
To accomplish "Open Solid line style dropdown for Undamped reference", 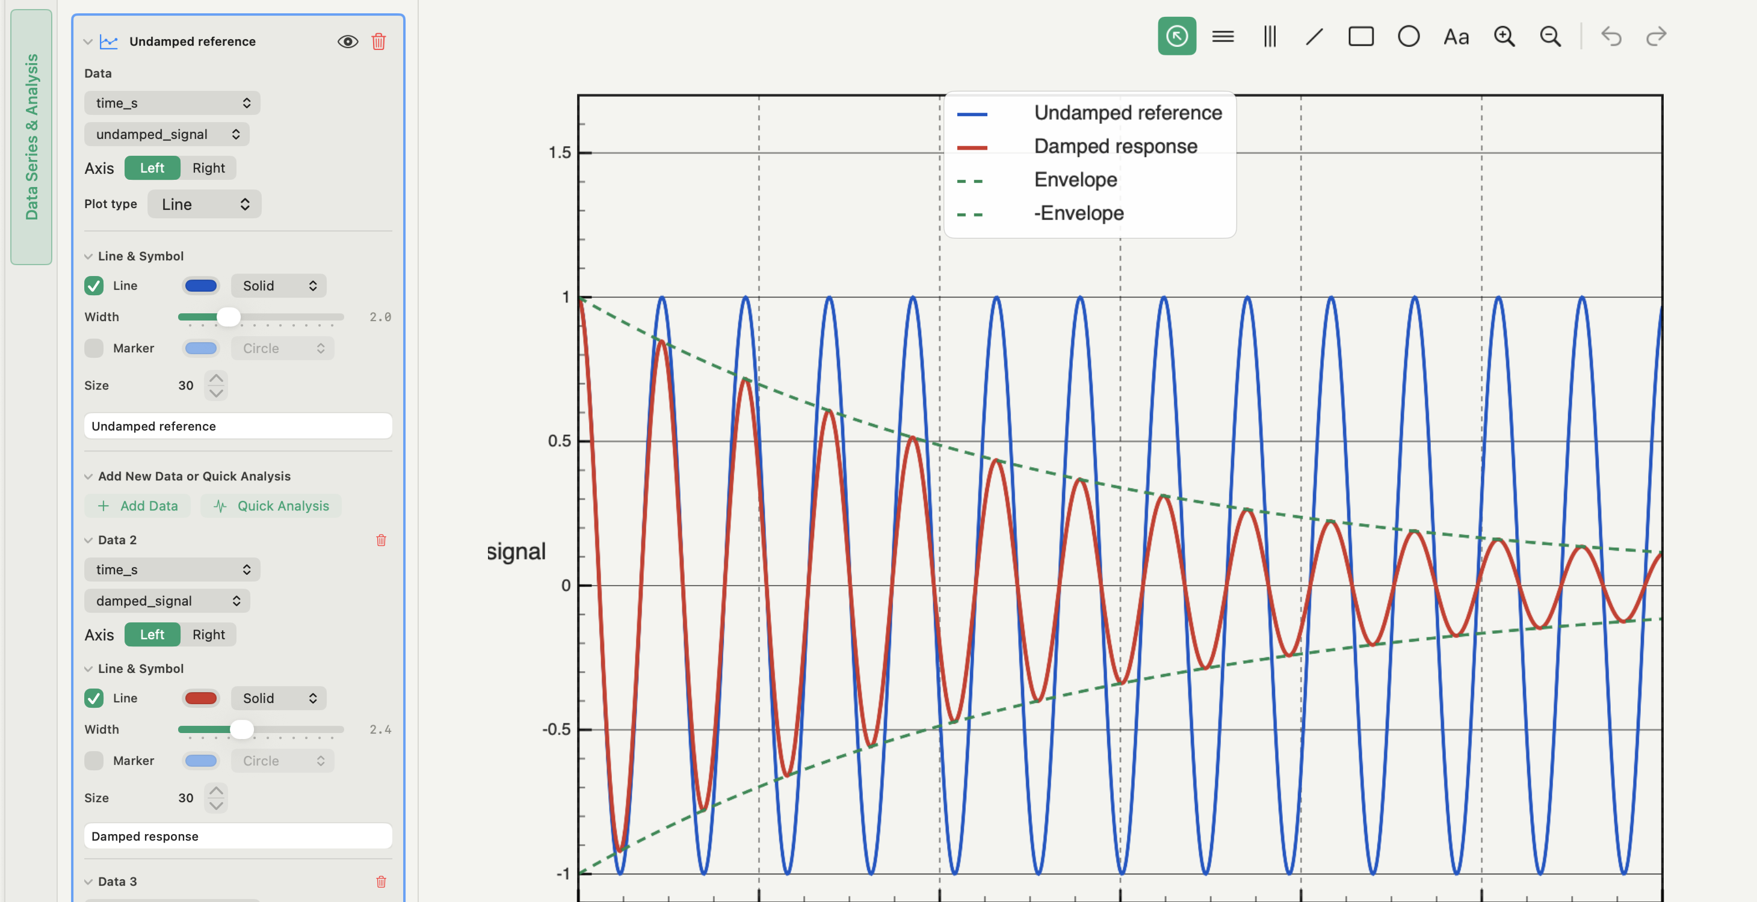I will [x=279, y=286].
